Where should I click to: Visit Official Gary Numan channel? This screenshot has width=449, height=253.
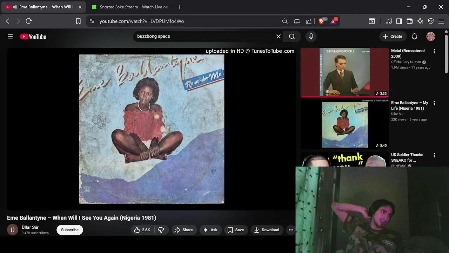[406, 62]
